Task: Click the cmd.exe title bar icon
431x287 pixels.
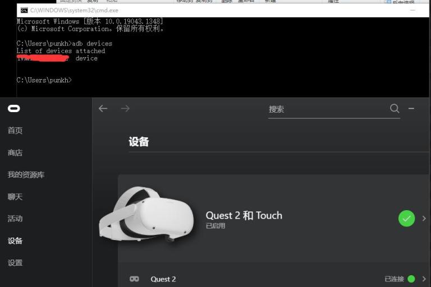Action: pyautogui.click(x=24, y=11)
